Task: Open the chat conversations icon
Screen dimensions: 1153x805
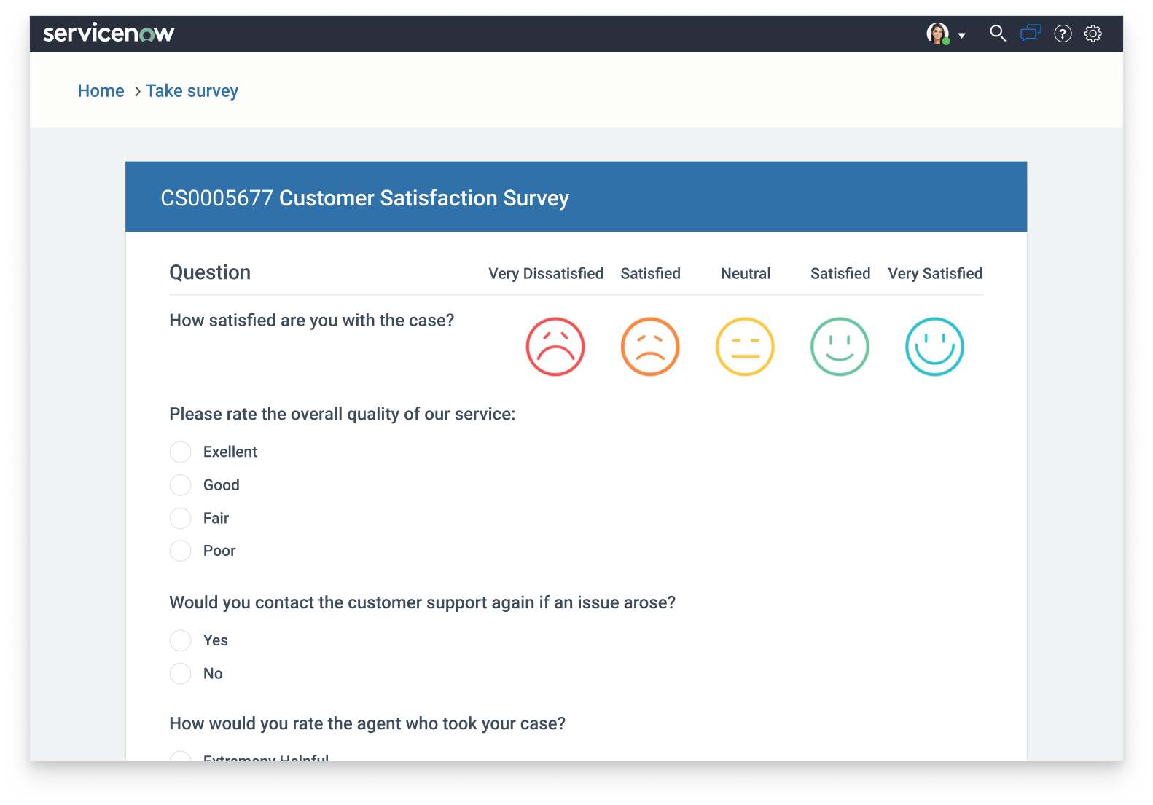Action: tap(1030, 34)
